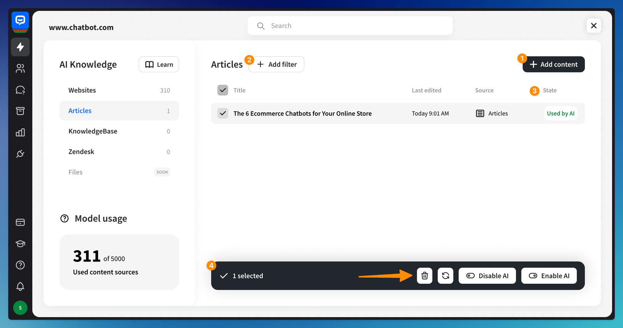623x328 pixels.
Task: Open the Add filter dropdown
Action: [x=276, y=65]
